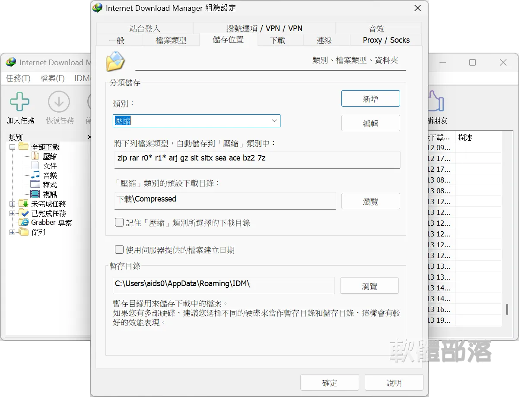This screenshot has width=519, height=397.
Task: Switch to the 站台登入 tab
Action: (x=145, y=28)
